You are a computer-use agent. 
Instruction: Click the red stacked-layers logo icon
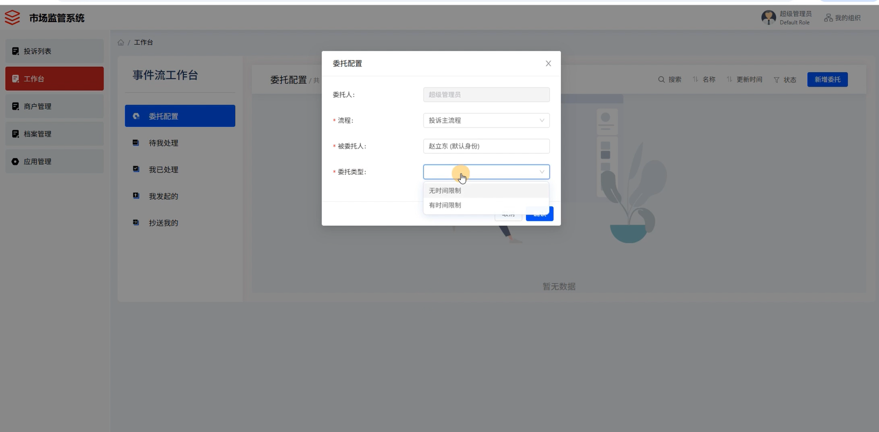[x=12, y=18]
